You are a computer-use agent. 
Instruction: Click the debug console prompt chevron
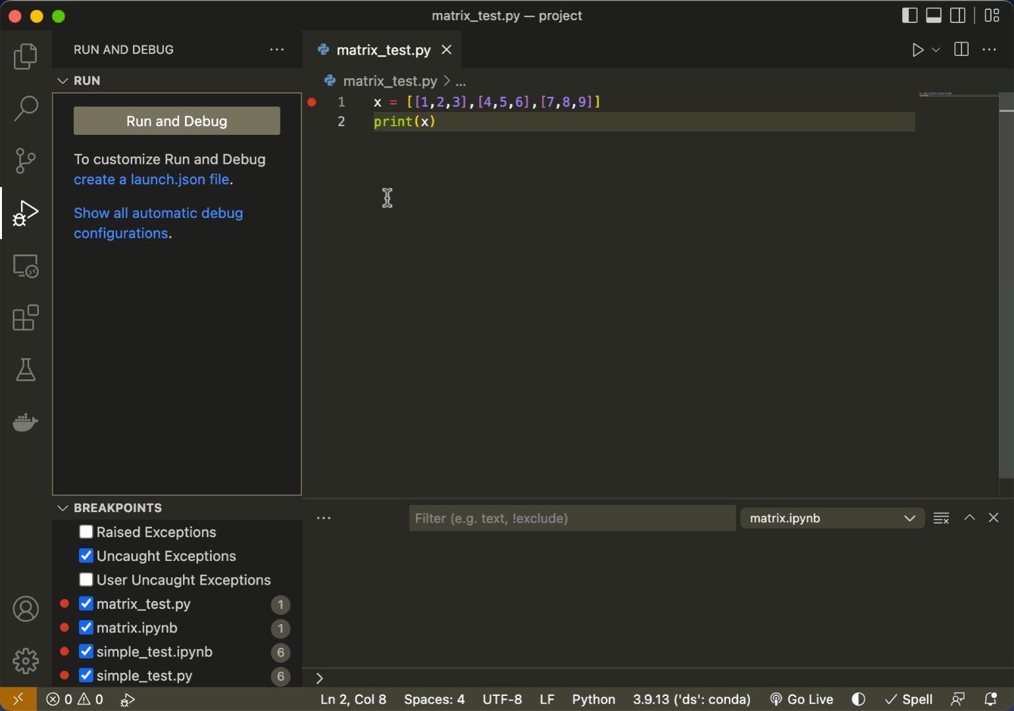coord(320,678)
